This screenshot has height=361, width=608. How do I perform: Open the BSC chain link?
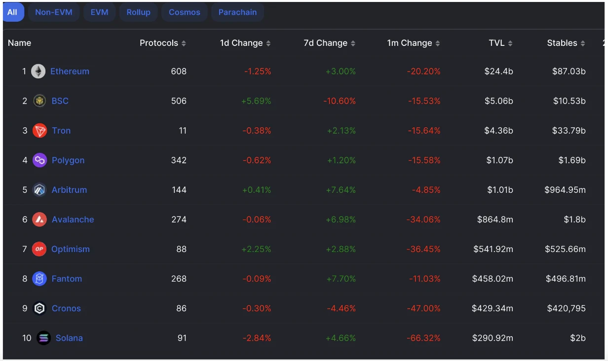click(60, 101)
